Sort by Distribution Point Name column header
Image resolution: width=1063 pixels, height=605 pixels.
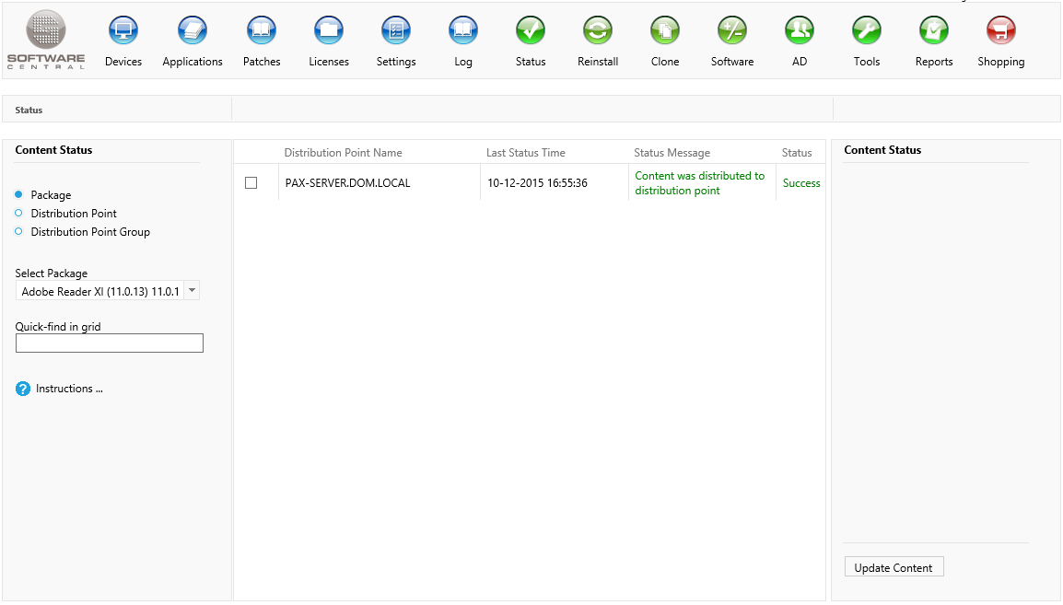[343, 153]
